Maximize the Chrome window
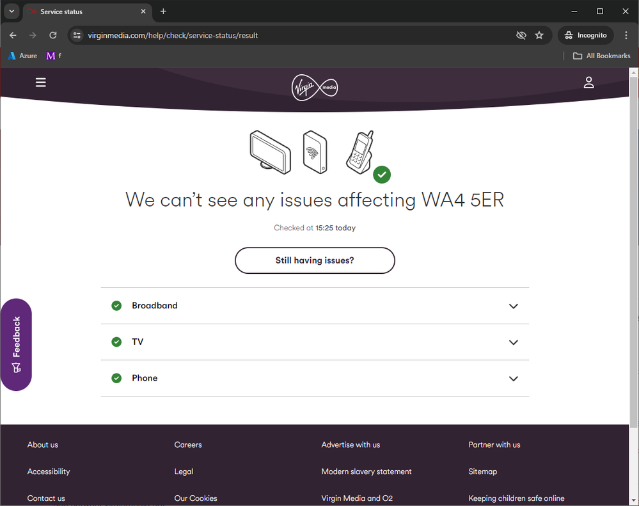This screenshot has width=639, height=506. click(x=600, y=12)
